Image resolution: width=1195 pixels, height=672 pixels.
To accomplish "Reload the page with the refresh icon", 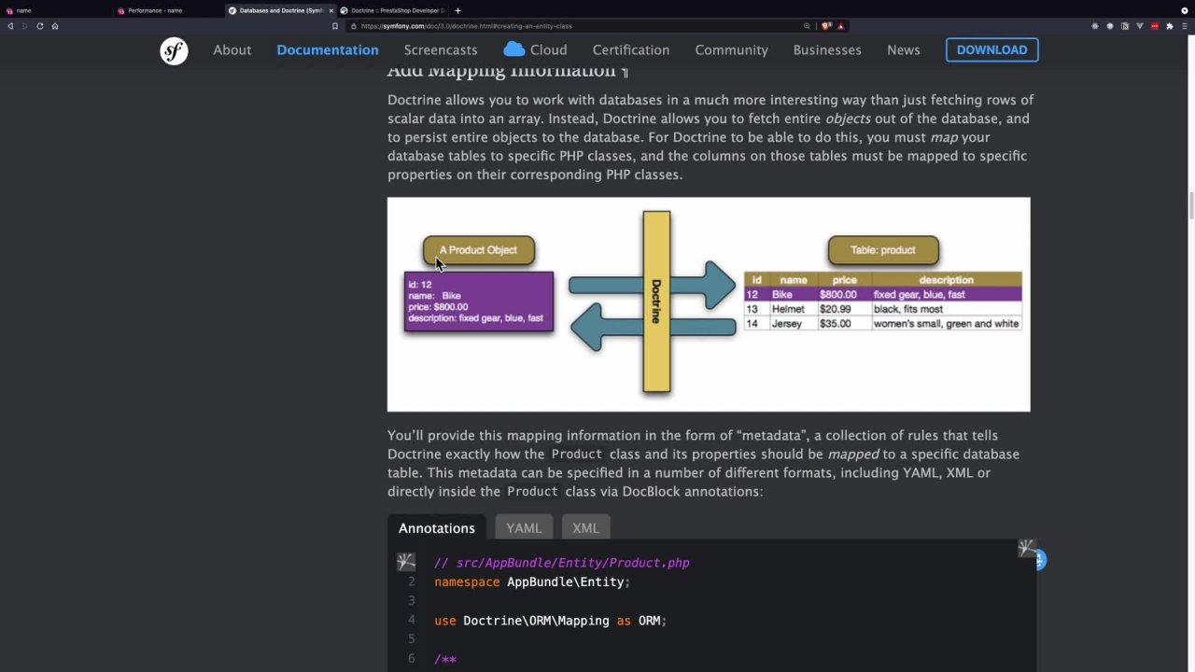I will point(40,26).
